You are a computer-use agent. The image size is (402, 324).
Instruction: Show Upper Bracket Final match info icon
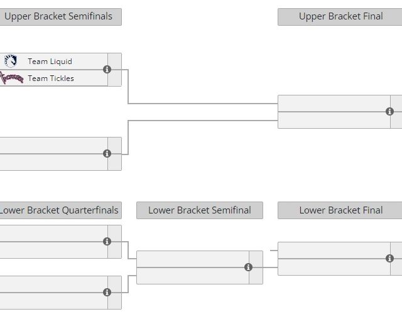(389, 112)
